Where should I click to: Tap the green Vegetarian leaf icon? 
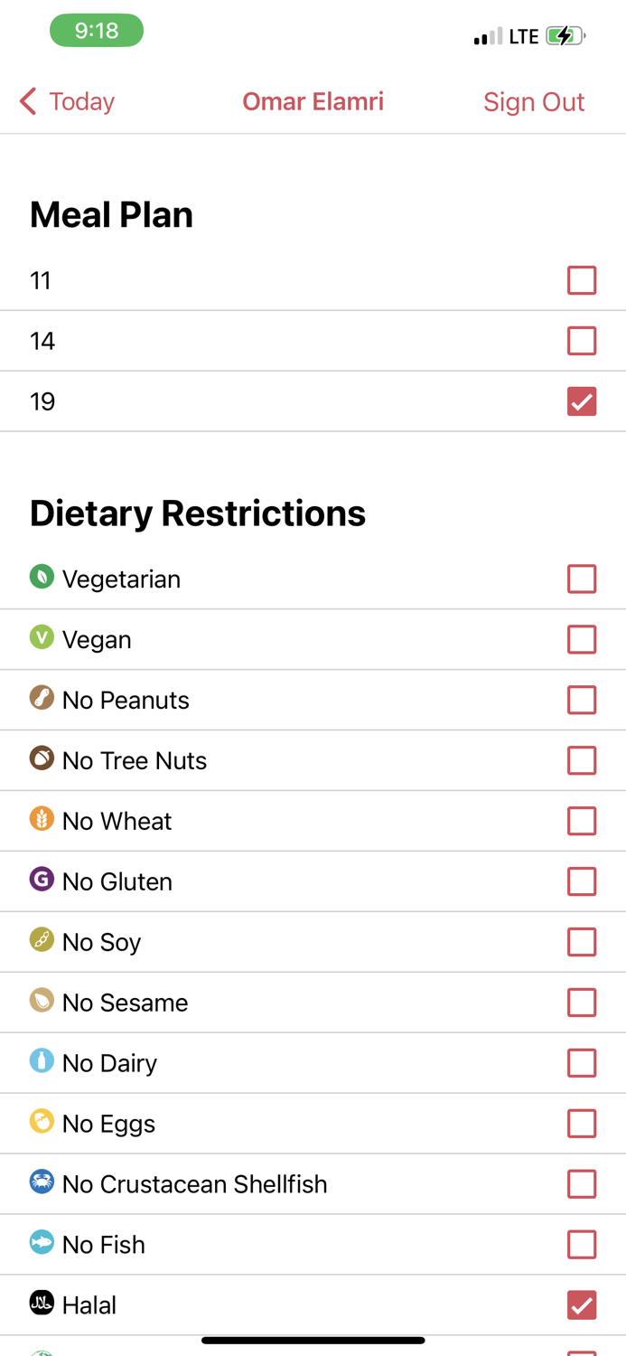tap(42, 577)
